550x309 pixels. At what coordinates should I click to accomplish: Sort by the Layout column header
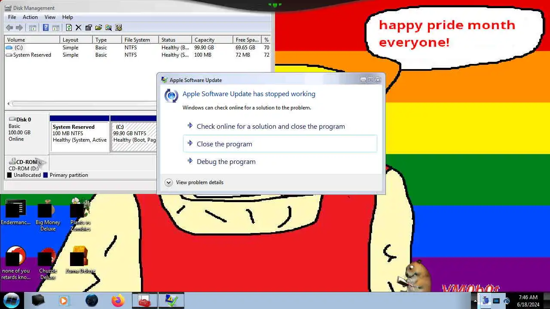(x=76, y=39)
